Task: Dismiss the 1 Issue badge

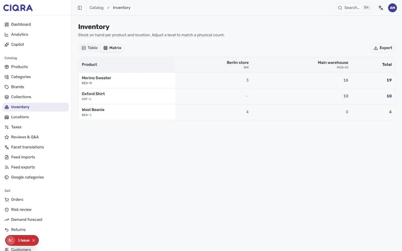Action: point(33,240)
